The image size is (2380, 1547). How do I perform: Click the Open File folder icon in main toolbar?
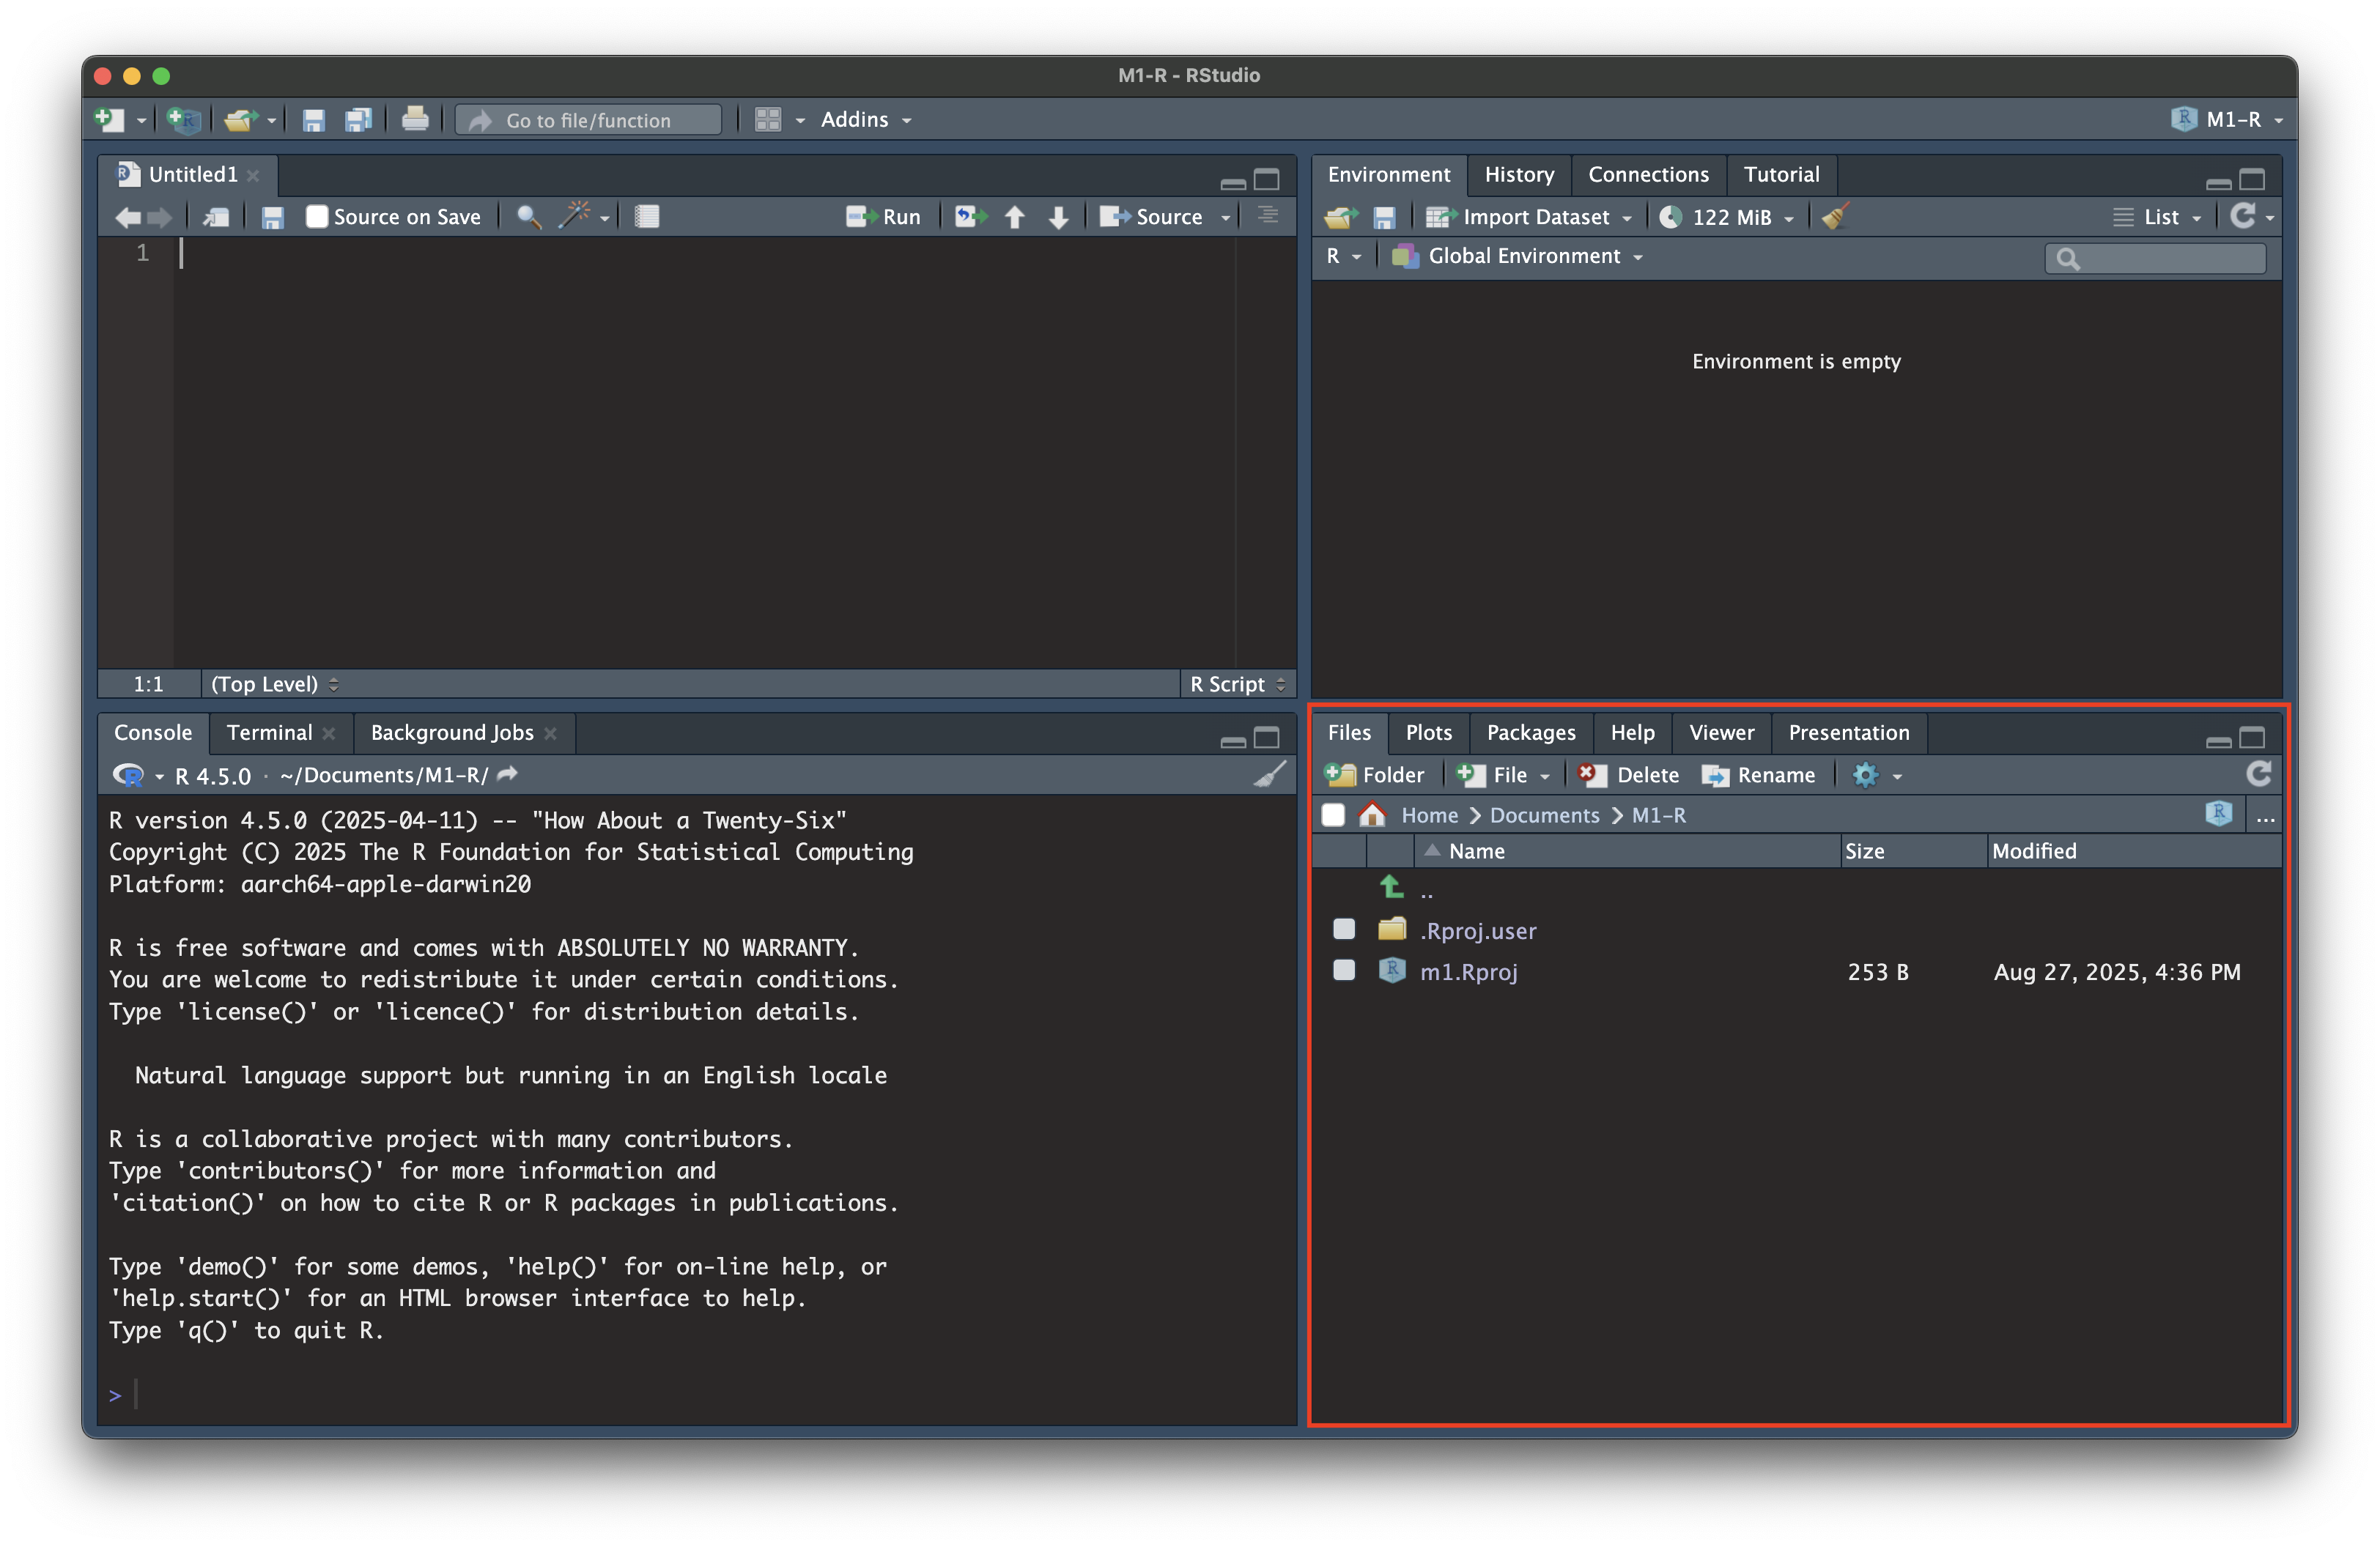(x=240, y=120)
